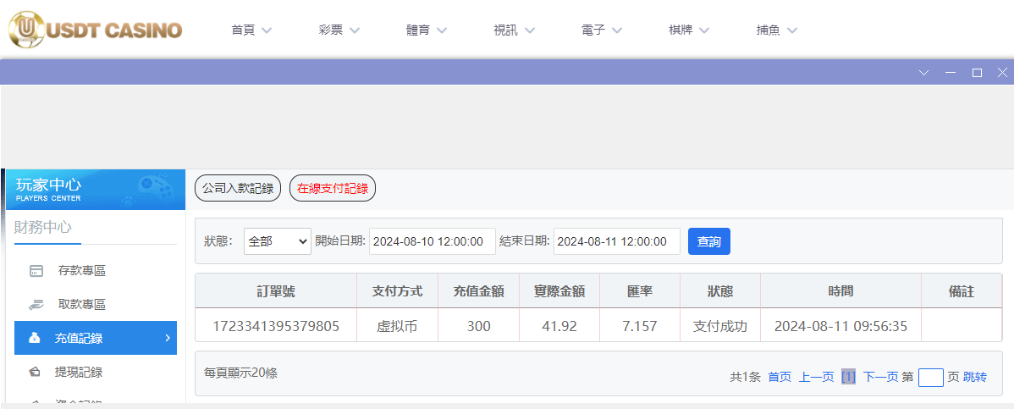Switch to the 公司入款記錄 tab
This screenshot has height=409, width=1014.
tap(238, 188)
